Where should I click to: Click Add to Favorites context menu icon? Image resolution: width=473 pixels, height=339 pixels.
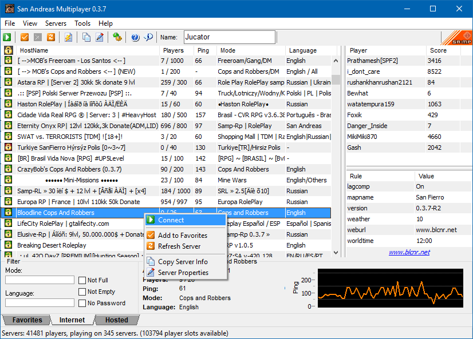pyautogui.click(x=151, y=235)
